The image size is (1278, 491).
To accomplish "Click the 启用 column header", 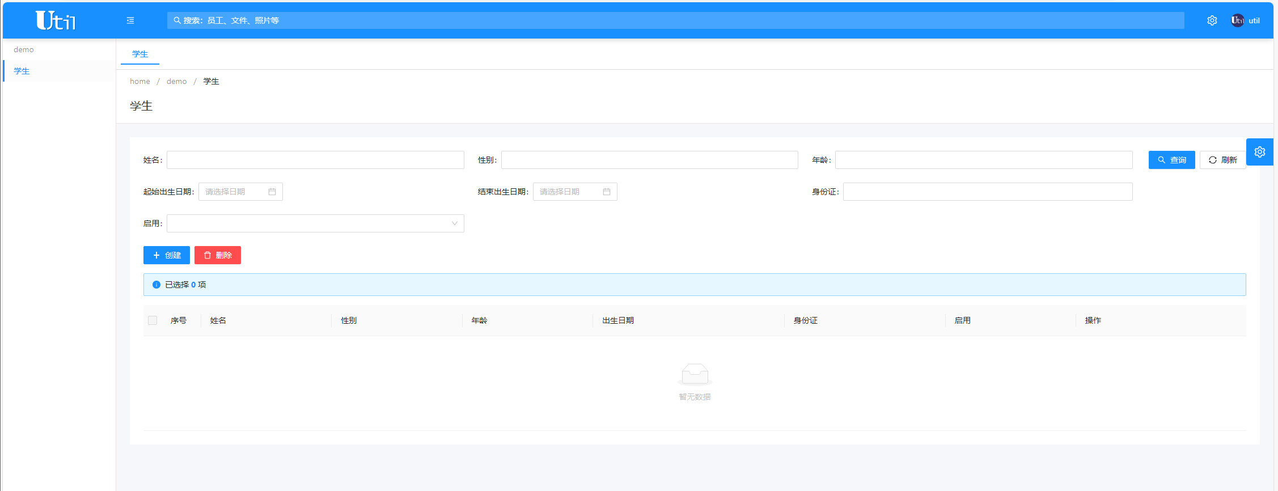I will (962, 320).
